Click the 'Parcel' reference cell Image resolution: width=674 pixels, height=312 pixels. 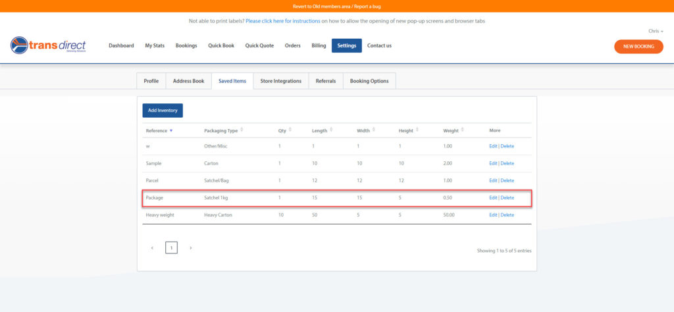coord(152,180)
